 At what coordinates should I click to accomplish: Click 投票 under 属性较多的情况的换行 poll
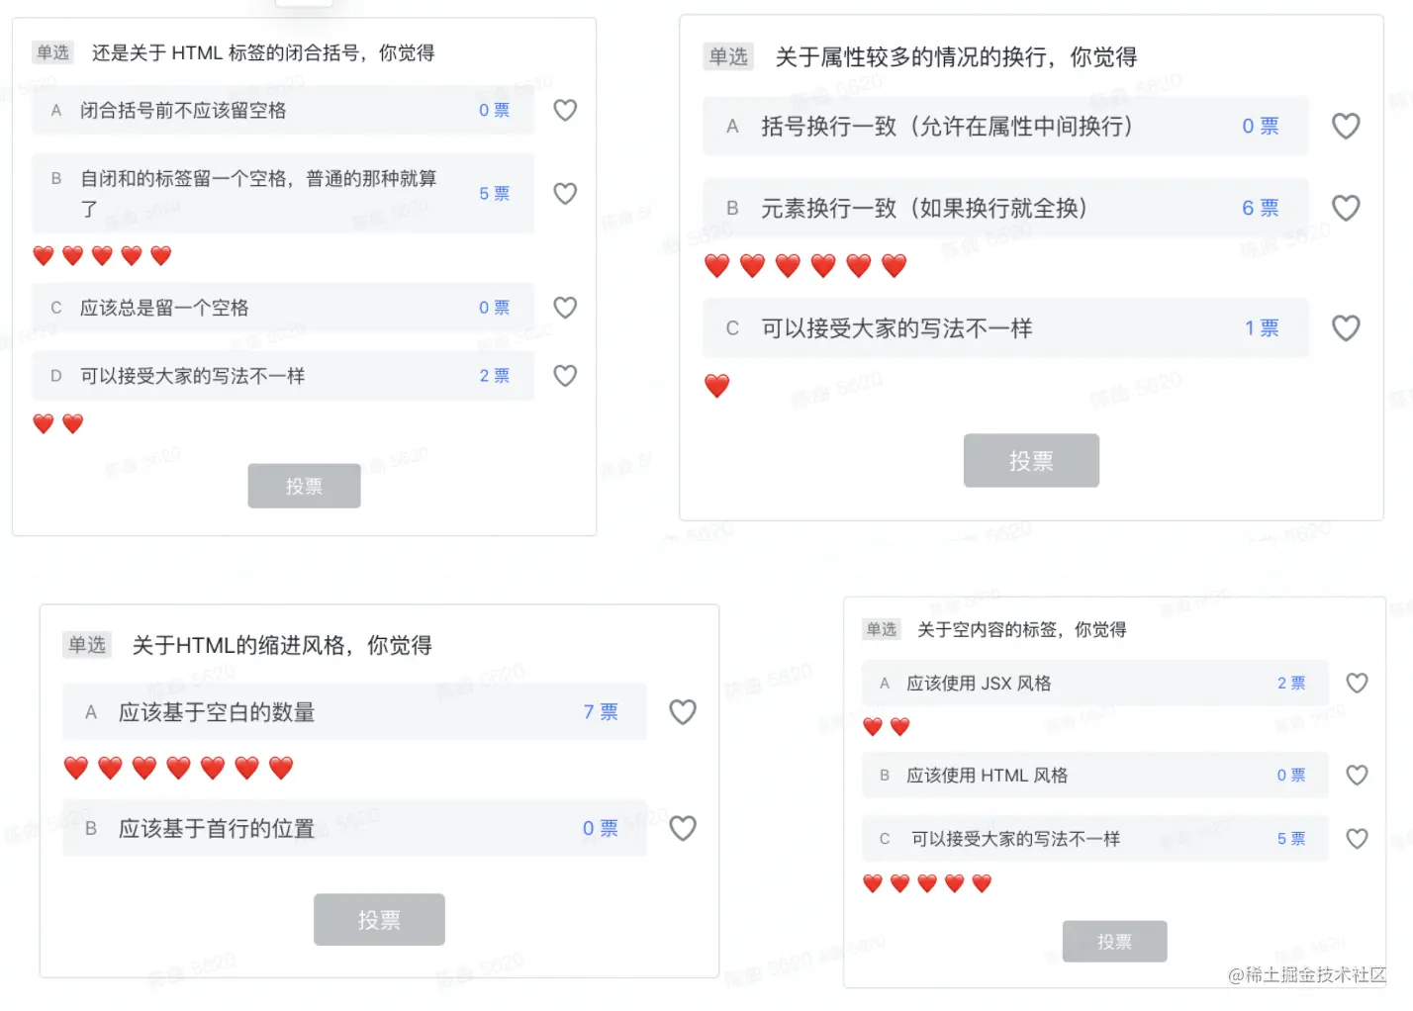tap(1031, 461)
